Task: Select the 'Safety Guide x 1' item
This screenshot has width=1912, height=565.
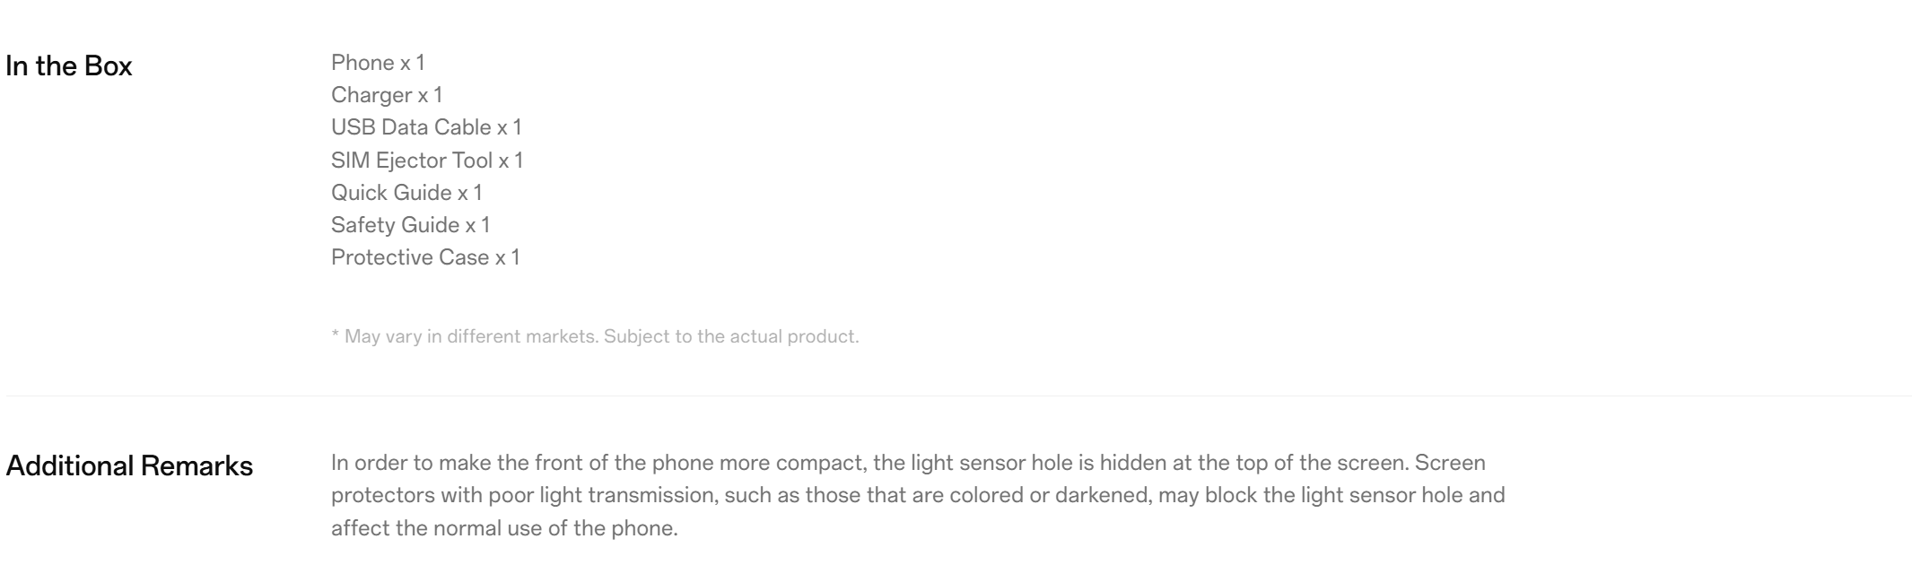Action: coord(410,225)
